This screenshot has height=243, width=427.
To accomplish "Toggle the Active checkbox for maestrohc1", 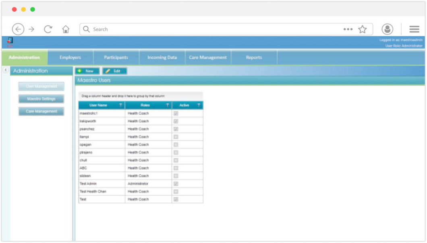I will pos(176,113).
